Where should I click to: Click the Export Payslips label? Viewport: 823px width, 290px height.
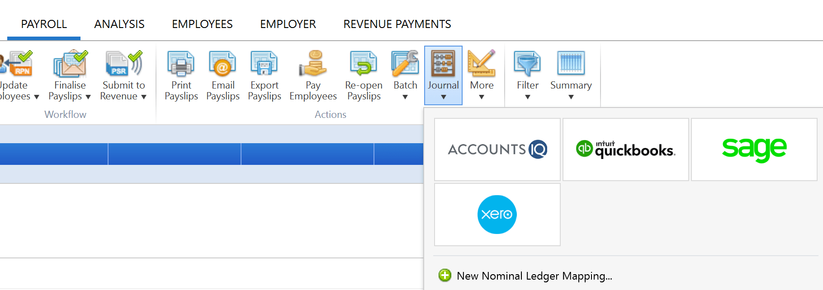click(x=265, y=91)
